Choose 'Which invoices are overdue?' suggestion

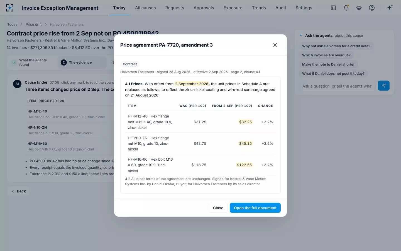326,55
